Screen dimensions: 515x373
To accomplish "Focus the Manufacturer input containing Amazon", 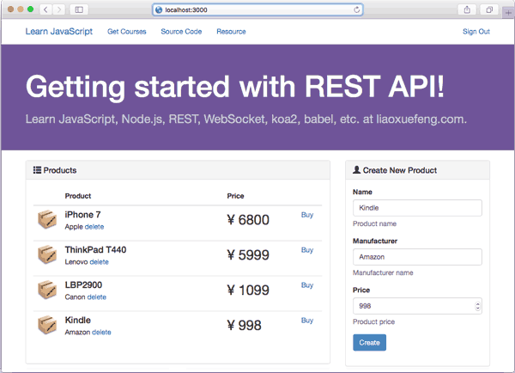I will point(417,257).
